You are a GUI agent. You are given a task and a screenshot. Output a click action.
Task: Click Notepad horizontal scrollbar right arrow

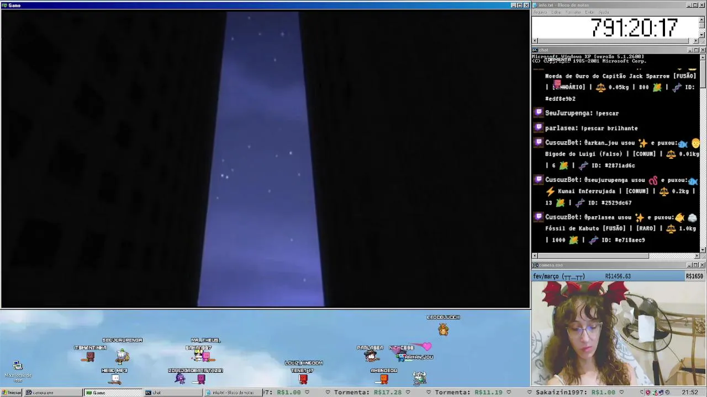coord(696,41)
